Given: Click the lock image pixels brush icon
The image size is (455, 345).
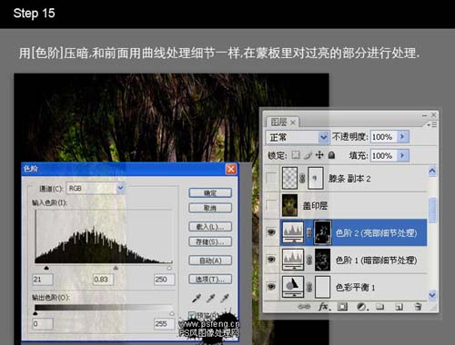Looking at the screenshot, I should (308, 155).
